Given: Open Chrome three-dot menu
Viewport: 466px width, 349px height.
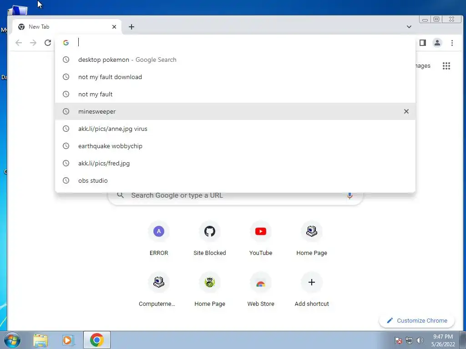Looking at the screenshot, I should (x=452, y=43).
